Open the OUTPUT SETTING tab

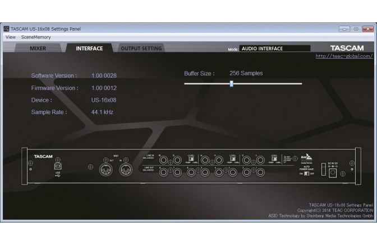(141, 49)
